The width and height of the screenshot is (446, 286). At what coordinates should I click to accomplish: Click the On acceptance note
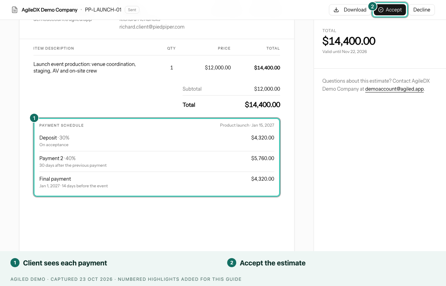point(54,145)
